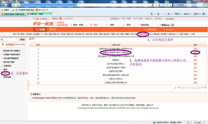Open the 建议网站 suggested sites dropdown
This screenshot has height=124, width=208.
[x=42, y=10]
